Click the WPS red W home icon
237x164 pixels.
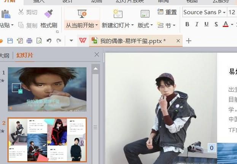pyautogui.click(x=83, y=40)
